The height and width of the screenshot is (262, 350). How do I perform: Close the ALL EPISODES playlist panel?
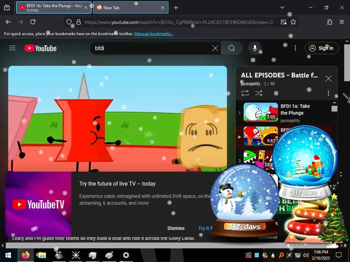pyautogui.click(x=328, y=78)
